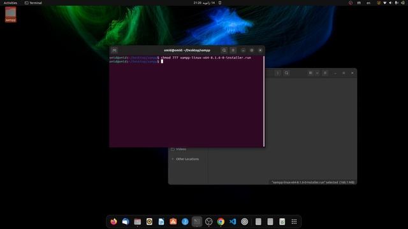This screenshot has width=408, height=229.
Task: Show Applications grid from the dock
Action: tap(294, 221)
